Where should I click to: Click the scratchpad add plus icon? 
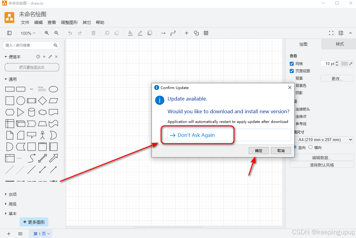coord(44,57)
